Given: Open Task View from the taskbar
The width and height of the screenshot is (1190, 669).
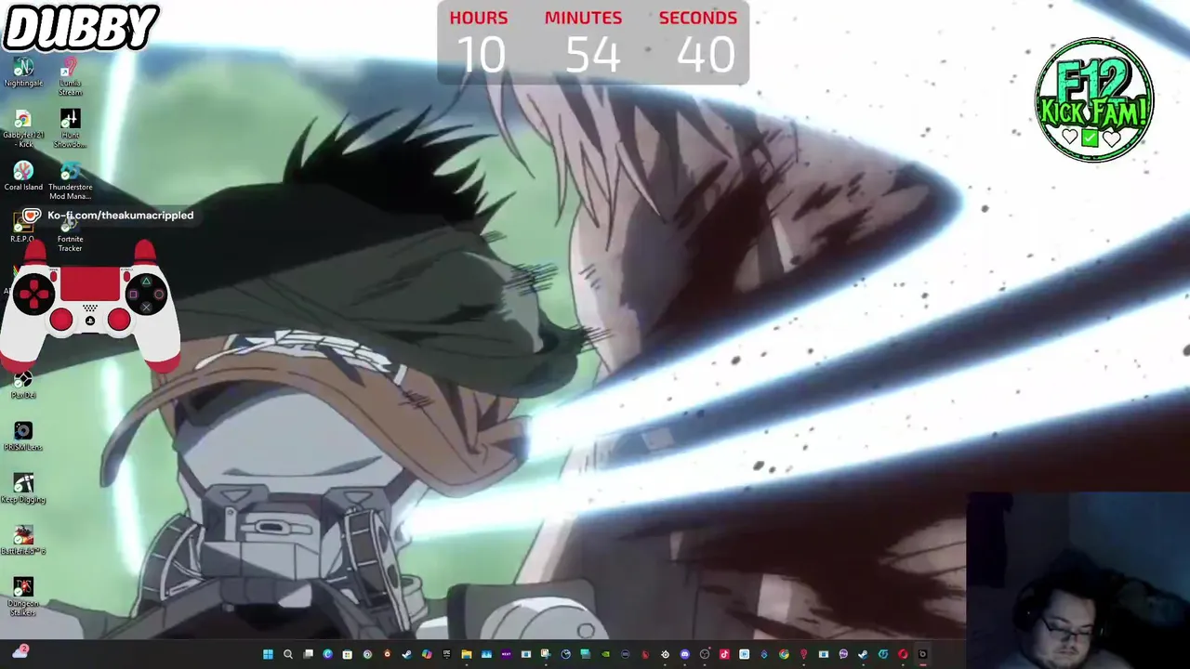Looking at the screenshot, I should (x=308, y=654).
